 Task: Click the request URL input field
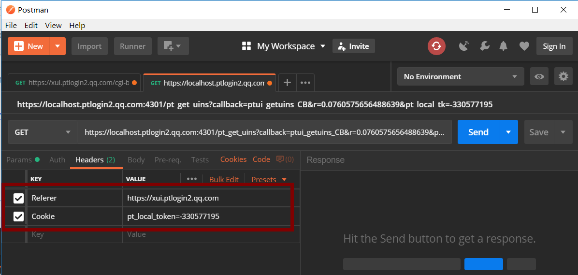pyautogui.click(x=265, y=132)
